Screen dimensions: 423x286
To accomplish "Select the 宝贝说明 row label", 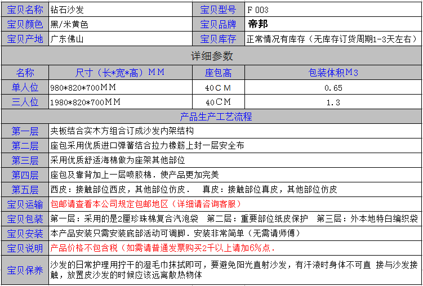I will (x=25, y=248).
